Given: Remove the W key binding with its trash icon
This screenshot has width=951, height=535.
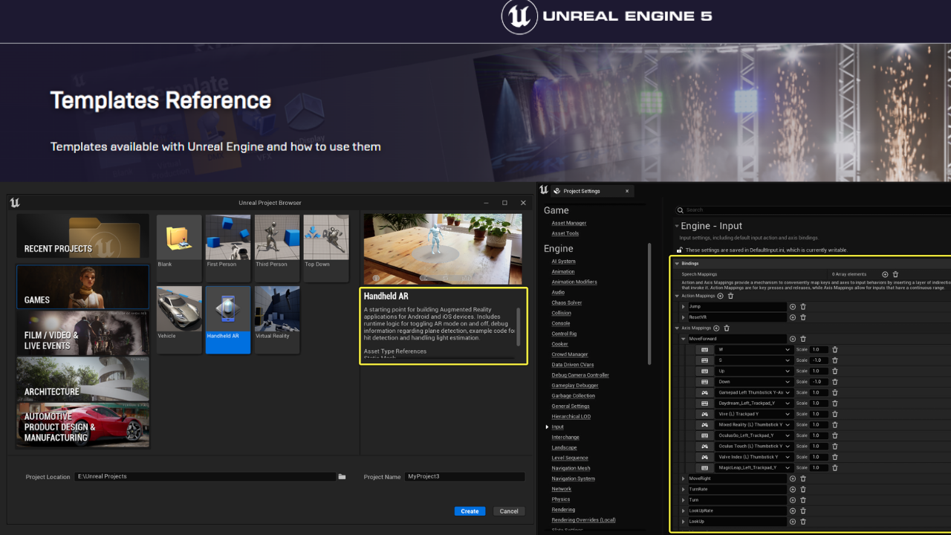Looking at the screenshot, I should pyautogui.click(x=835, y=349).
